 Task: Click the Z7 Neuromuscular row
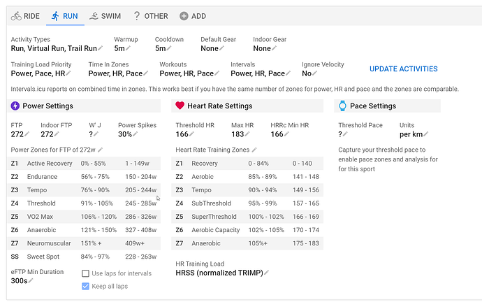pyautogui.click(x=84, y=243)
